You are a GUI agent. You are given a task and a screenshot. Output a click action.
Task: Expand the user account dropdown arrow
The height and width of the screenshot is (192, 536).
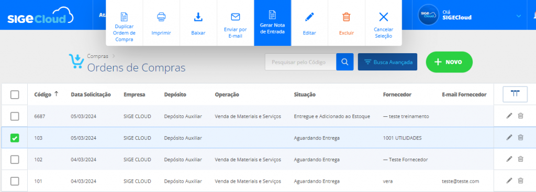(519, 16)
